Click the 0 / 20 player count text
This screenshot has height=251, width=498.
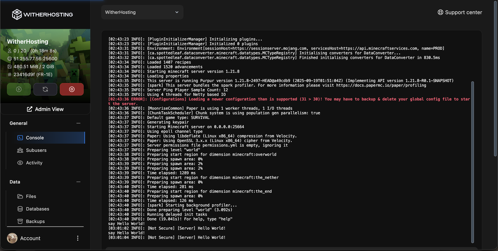(x=20, y=51)
